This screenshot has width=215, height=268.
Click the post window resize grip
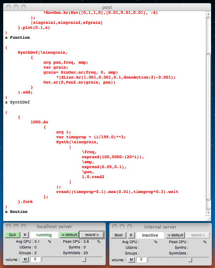[x=209, y=219]
